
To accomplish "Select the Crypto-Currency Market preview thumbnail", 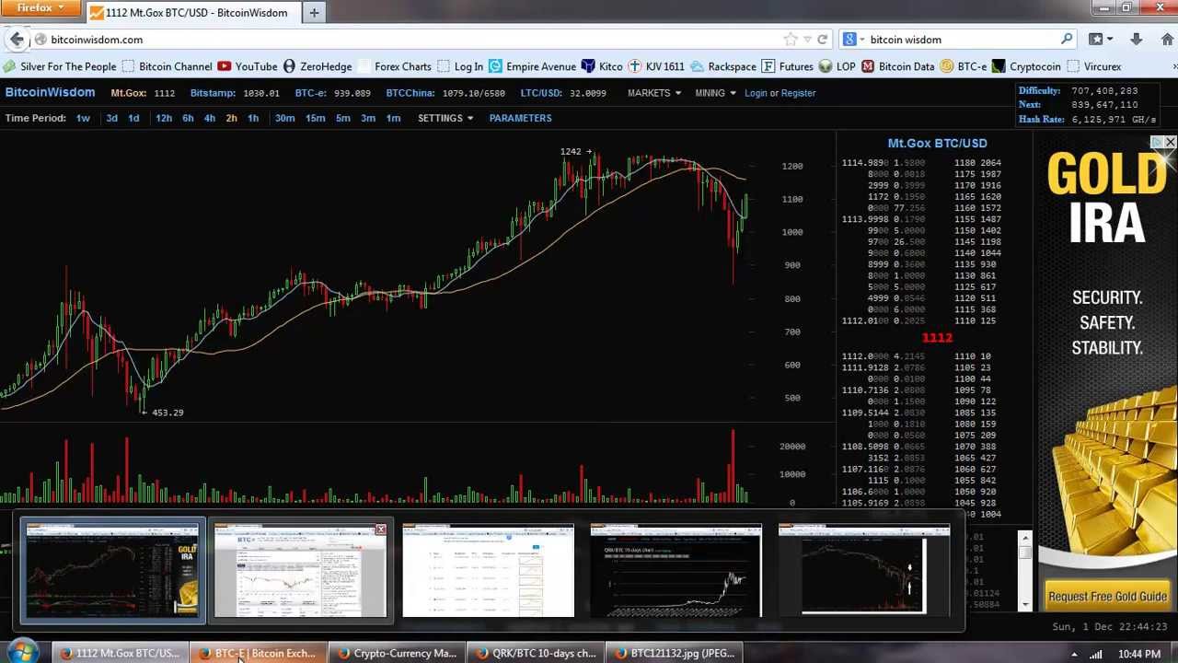I will pos(489,571).
